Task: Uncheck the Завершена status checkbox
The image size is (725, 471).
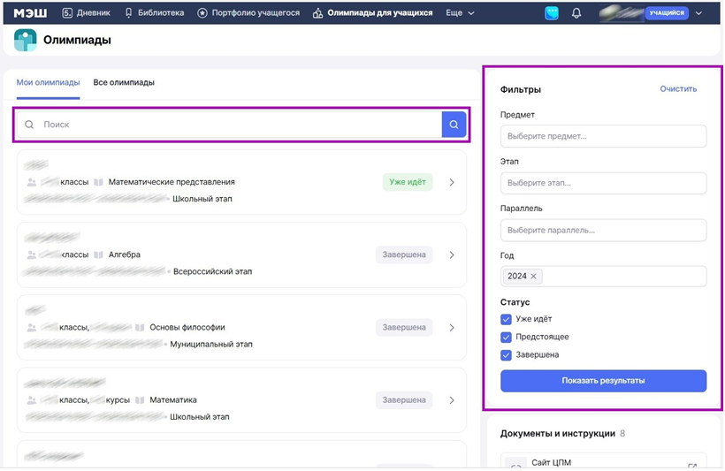Action: tap(506, 355)
